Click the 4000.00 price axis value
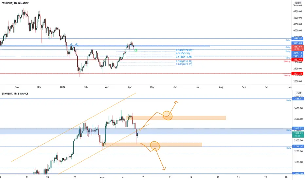Screen dimensions: 305x180 click(297, 30)
